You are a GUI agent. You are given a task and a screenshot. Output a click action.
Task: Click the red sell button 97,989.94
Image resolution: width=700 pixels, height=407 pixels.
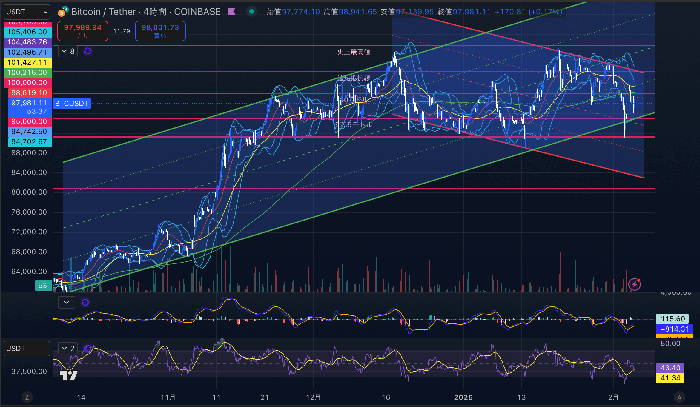(83, 31)
